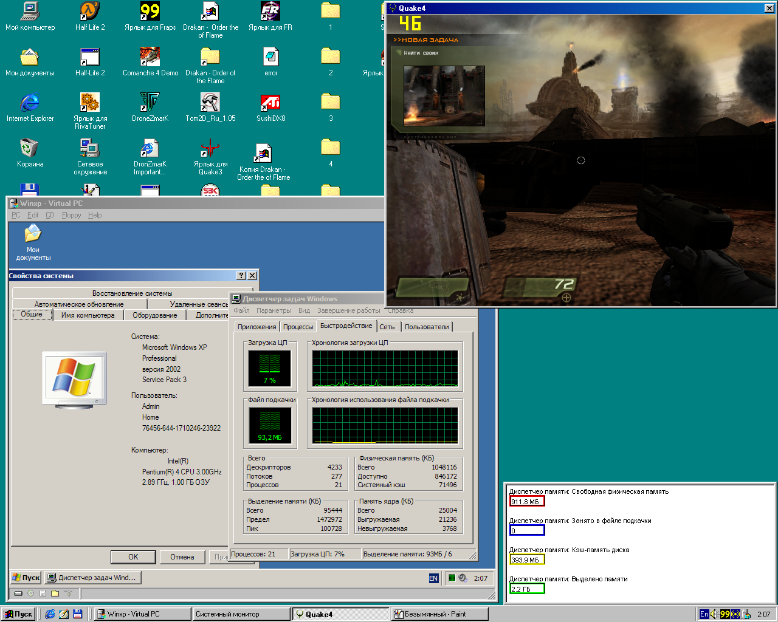Click the floppy disk quick launch icon

(78, 614)
